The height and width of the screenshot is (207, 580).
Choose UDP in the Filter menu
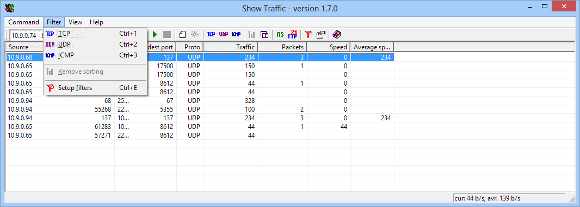coord(95,44)
